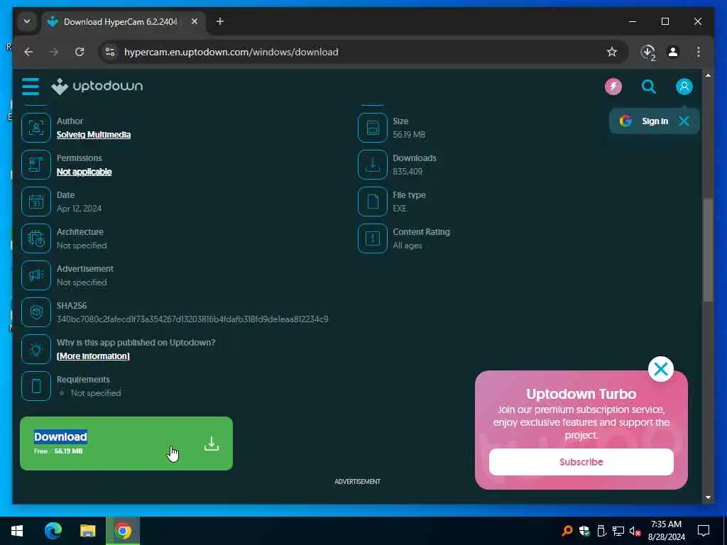
Task: Switch to Chrome taskbar icon
Action: [123, 531]
